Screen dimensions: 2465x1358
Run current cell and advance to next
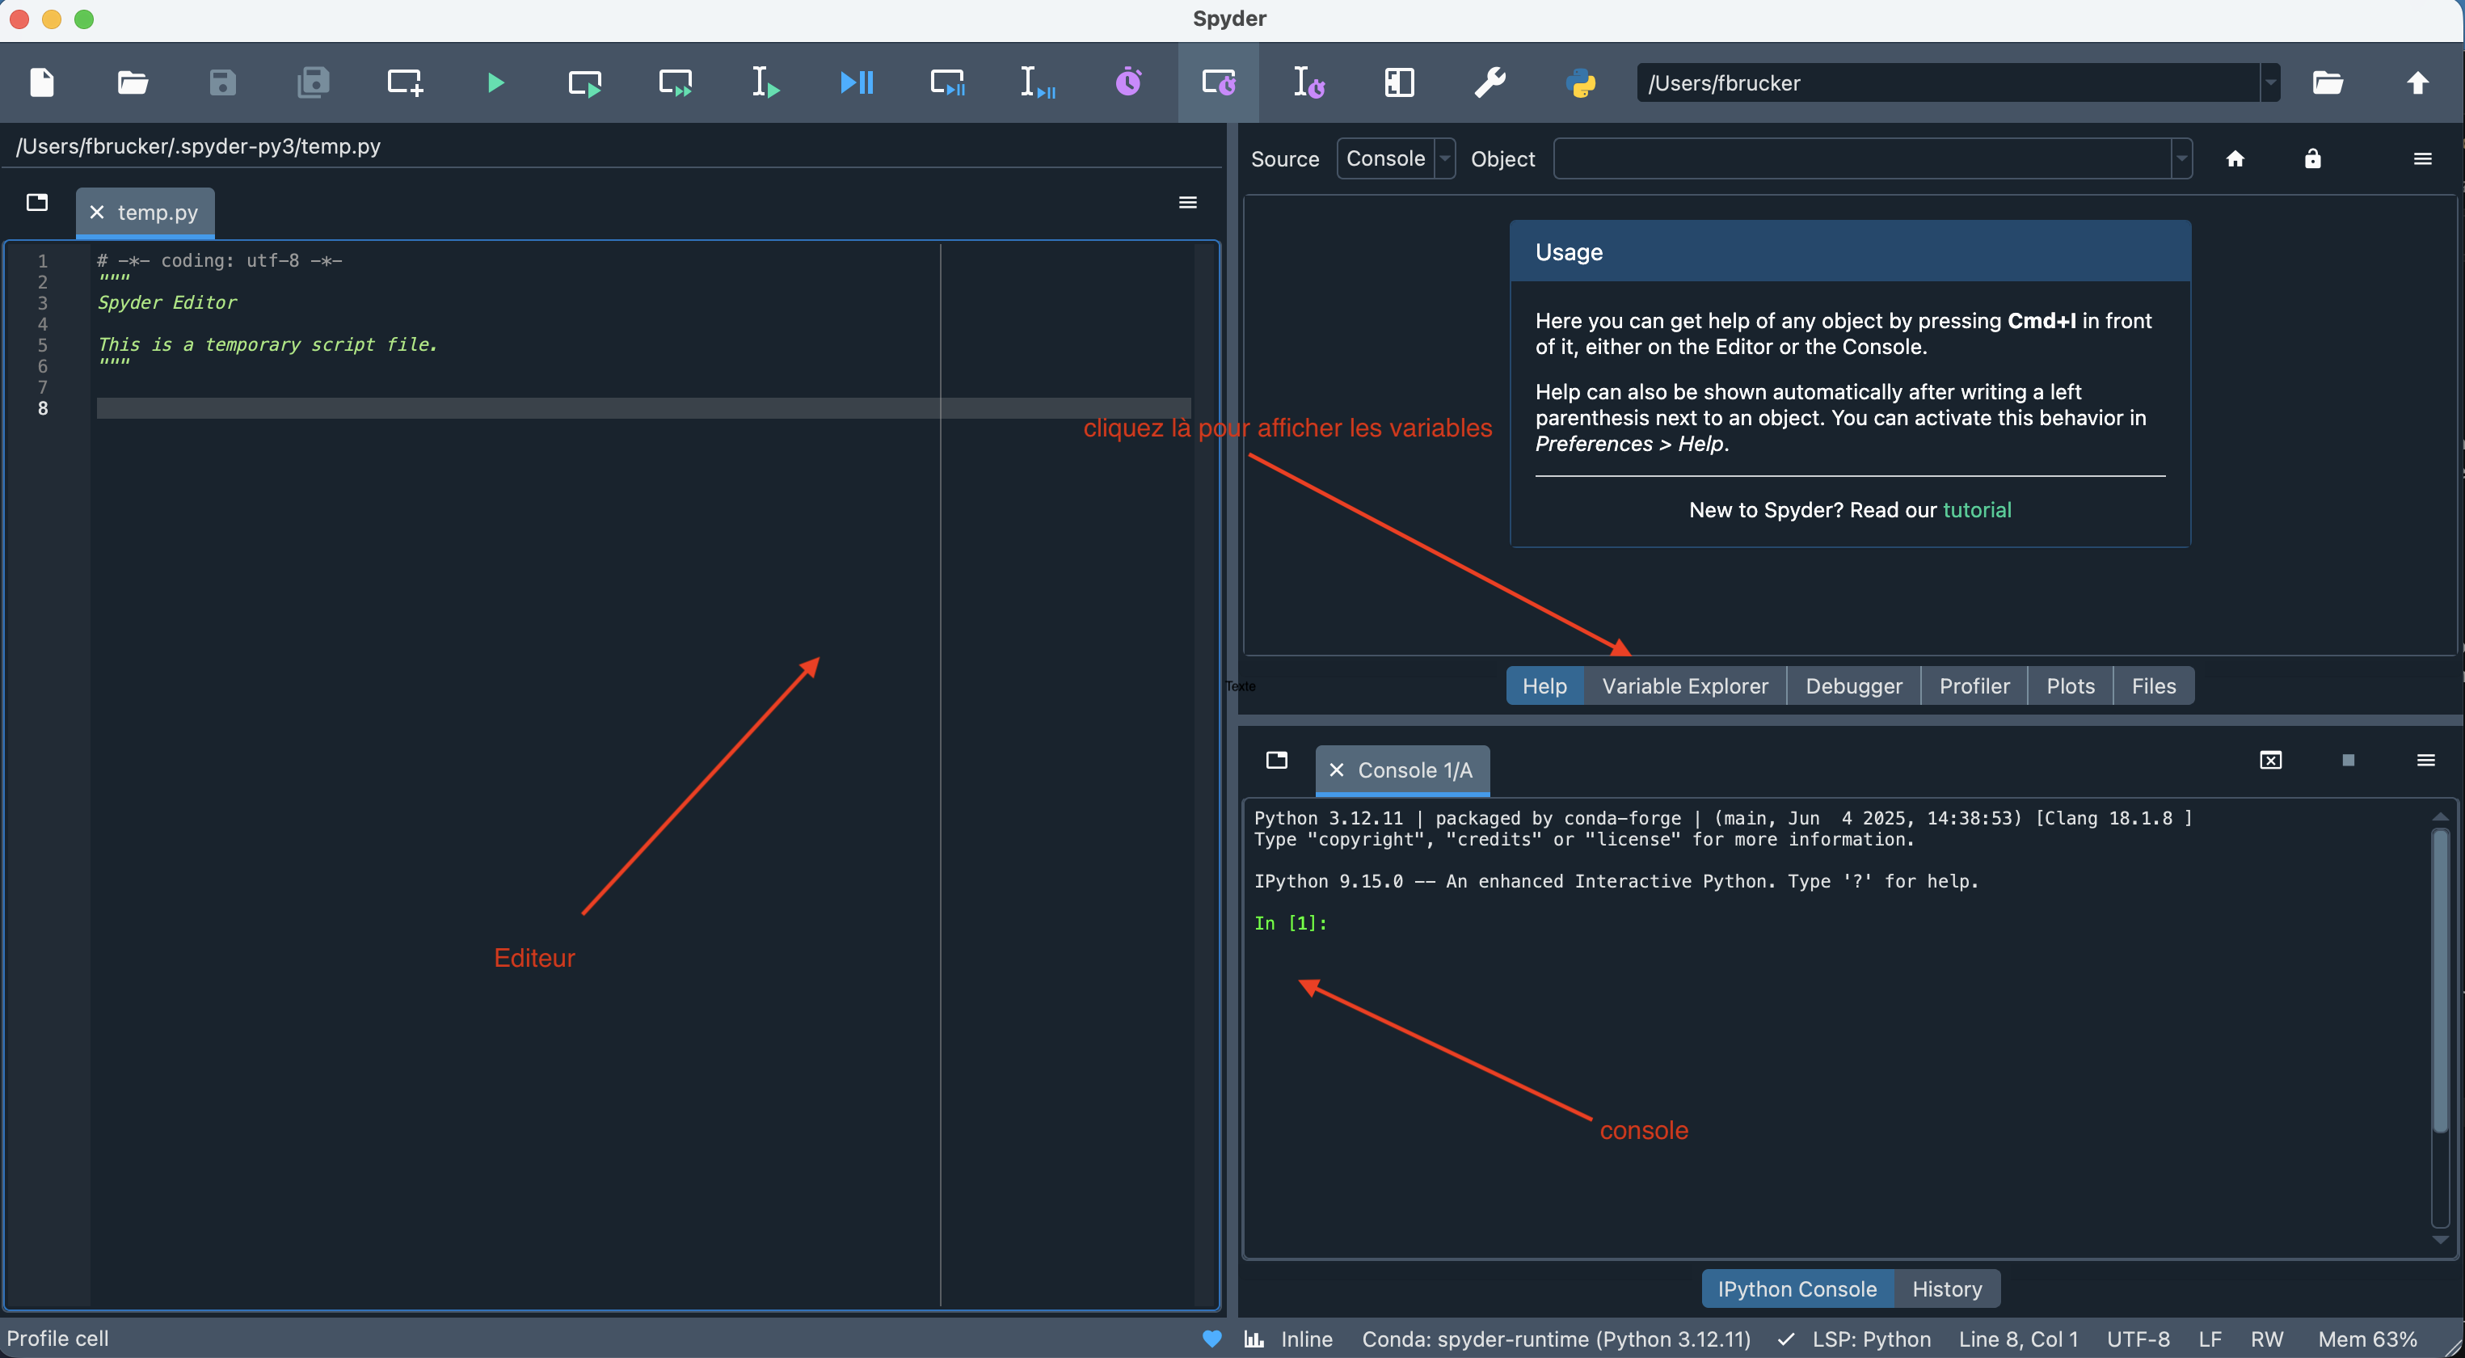coord(676,82)
